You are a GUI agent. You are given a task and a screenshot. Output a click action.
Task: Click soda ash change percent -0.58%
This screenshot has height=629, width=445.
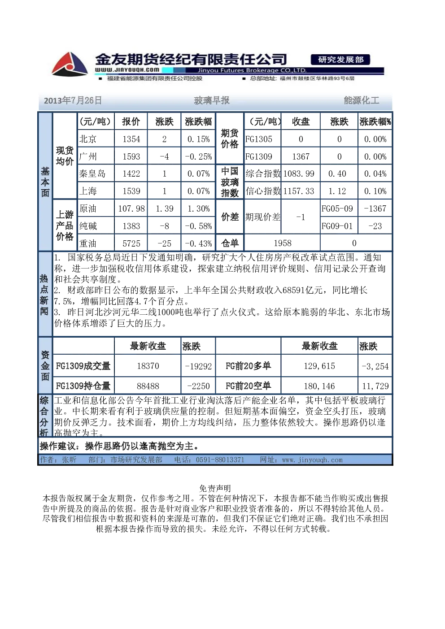(x=199, y=226)
